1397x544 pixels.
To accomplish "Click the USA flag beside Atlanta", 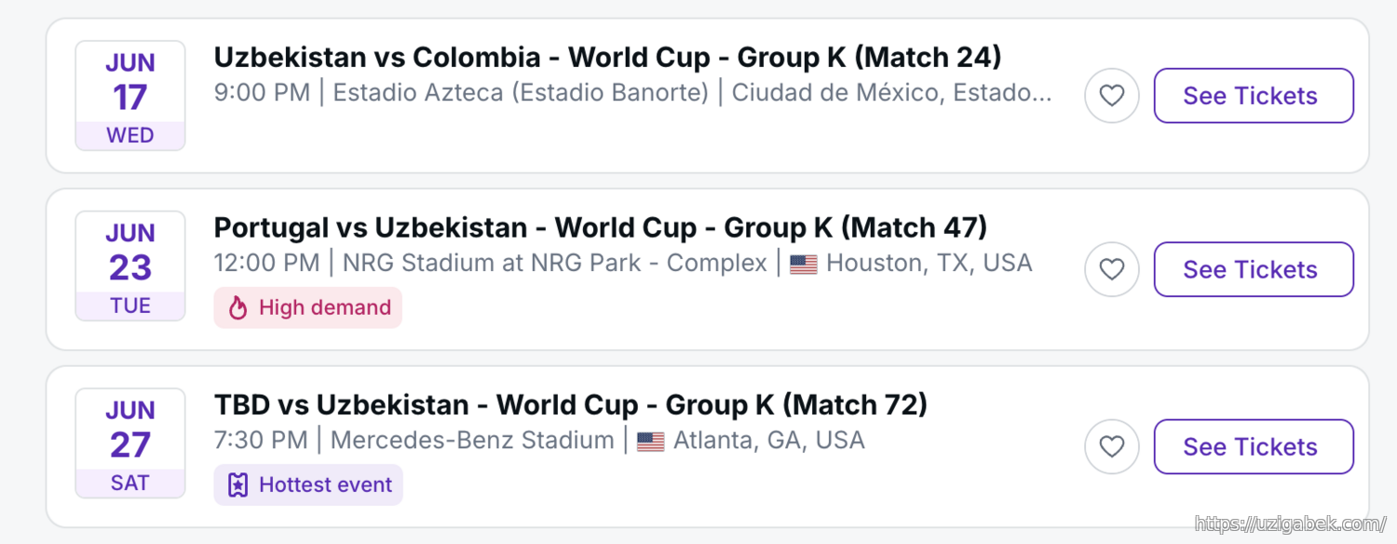I will click(650, 442).
